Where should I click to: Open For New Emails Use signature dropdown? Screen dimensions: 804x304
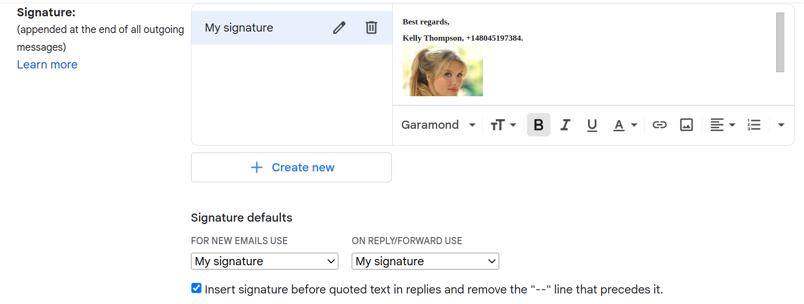(x=265, y=261)
